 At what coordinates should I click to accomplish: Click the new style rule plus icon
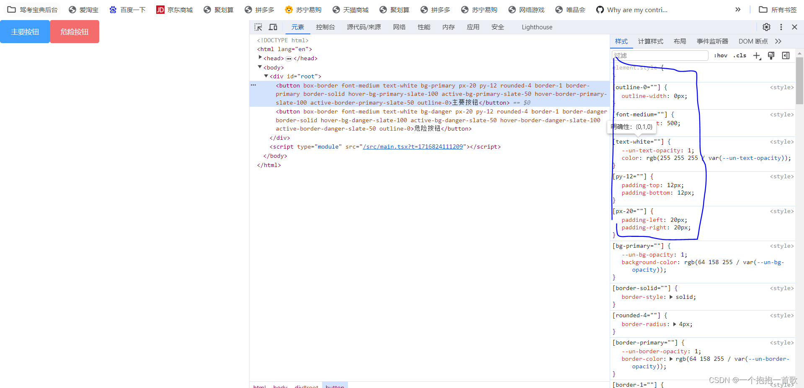coord(757,56)
